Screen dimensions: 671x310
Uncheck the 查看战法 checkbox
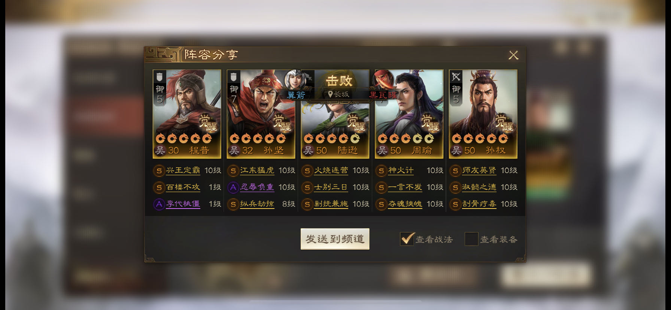pyautogui.click(x=407, y=238)
